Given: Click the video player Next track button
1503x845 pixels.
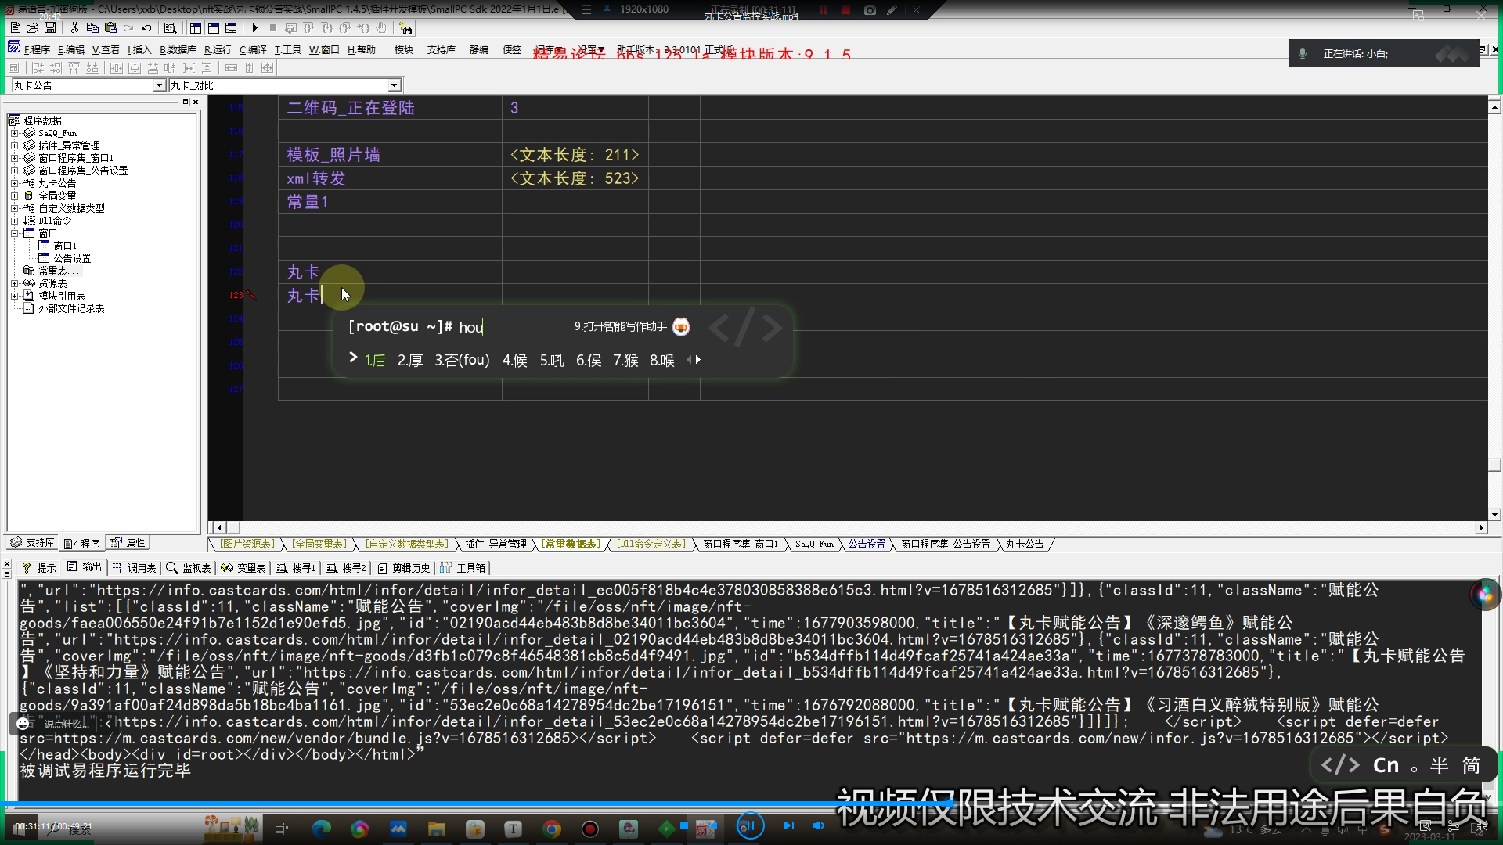Looking at the screenshot, I should 788,825.
